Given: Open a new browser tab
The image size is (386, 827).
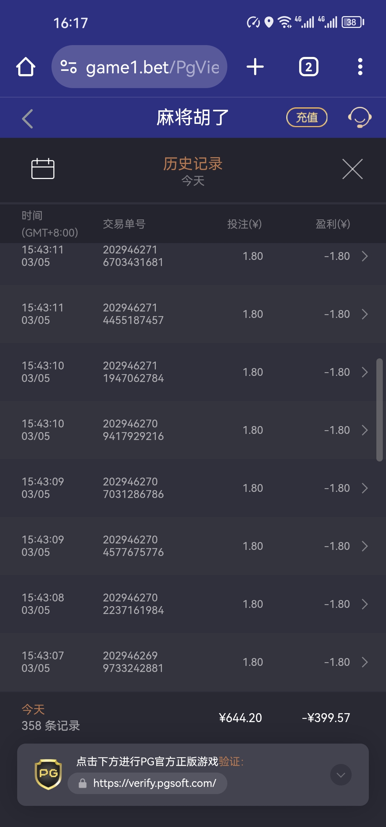Looking at the screenshot, I should tap(255, 67).
